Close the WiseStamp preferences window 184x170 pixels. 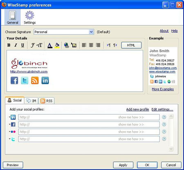(x=180, y=5)
